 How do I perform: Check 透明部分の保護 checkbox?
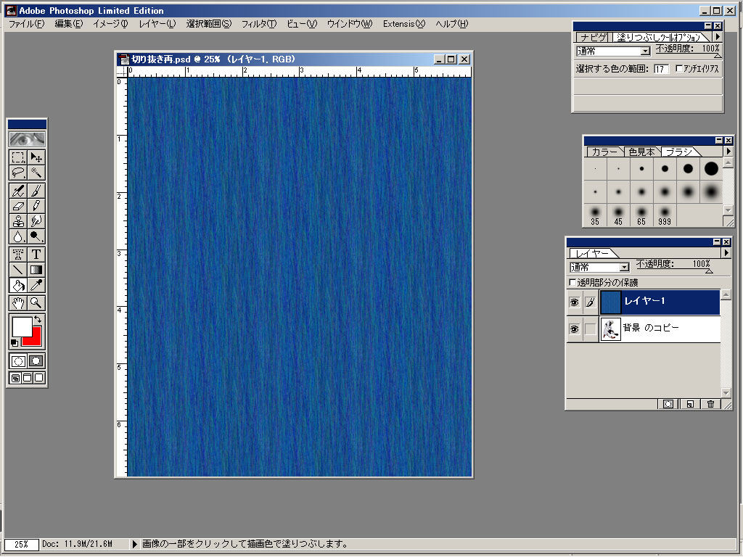[x=572, y=282]
